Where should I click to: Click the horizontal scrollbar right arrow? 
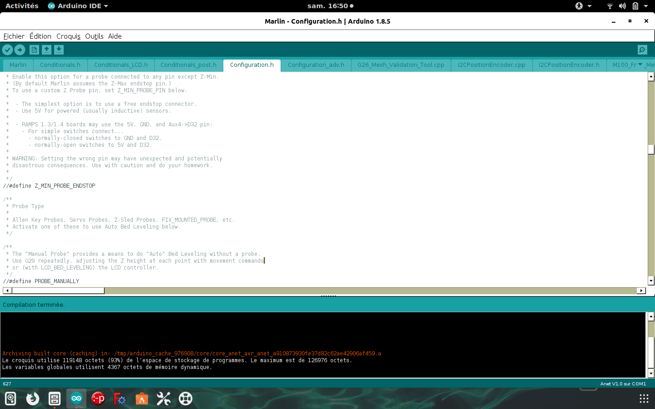(x=641, y=290)
